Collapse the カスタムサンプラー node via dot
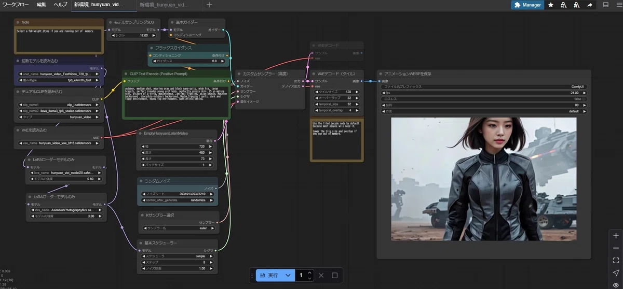 point(239,74)
